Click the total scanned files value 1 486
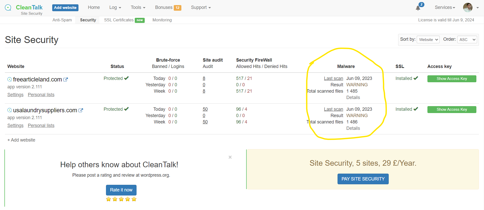 pyautogui.click(x=352, y=122)
